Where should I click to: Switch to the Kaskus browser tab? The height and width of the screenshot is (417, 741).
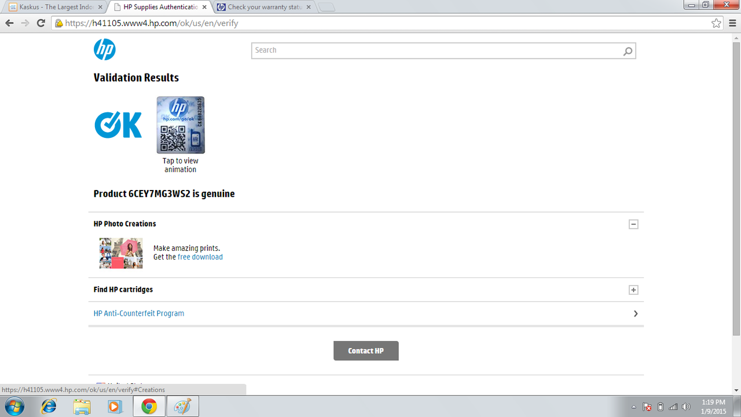point(56,7)
